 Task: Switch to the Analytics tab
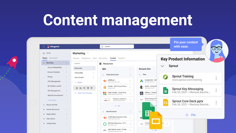pyautogui.click(x=121, y=58)
